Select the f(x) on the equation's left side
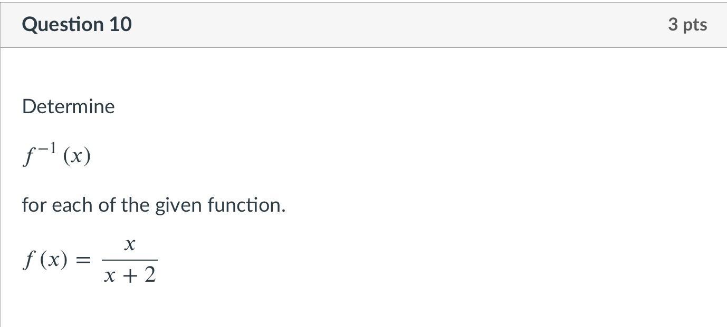The width and height of the screenshot is (727, 327). tap(45, 259)
